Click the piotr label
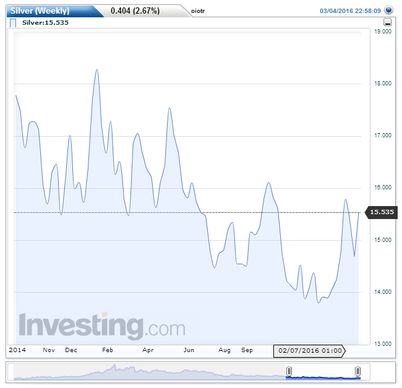The height and width of the screenshot is (388, 402). [x=198, y=11]
